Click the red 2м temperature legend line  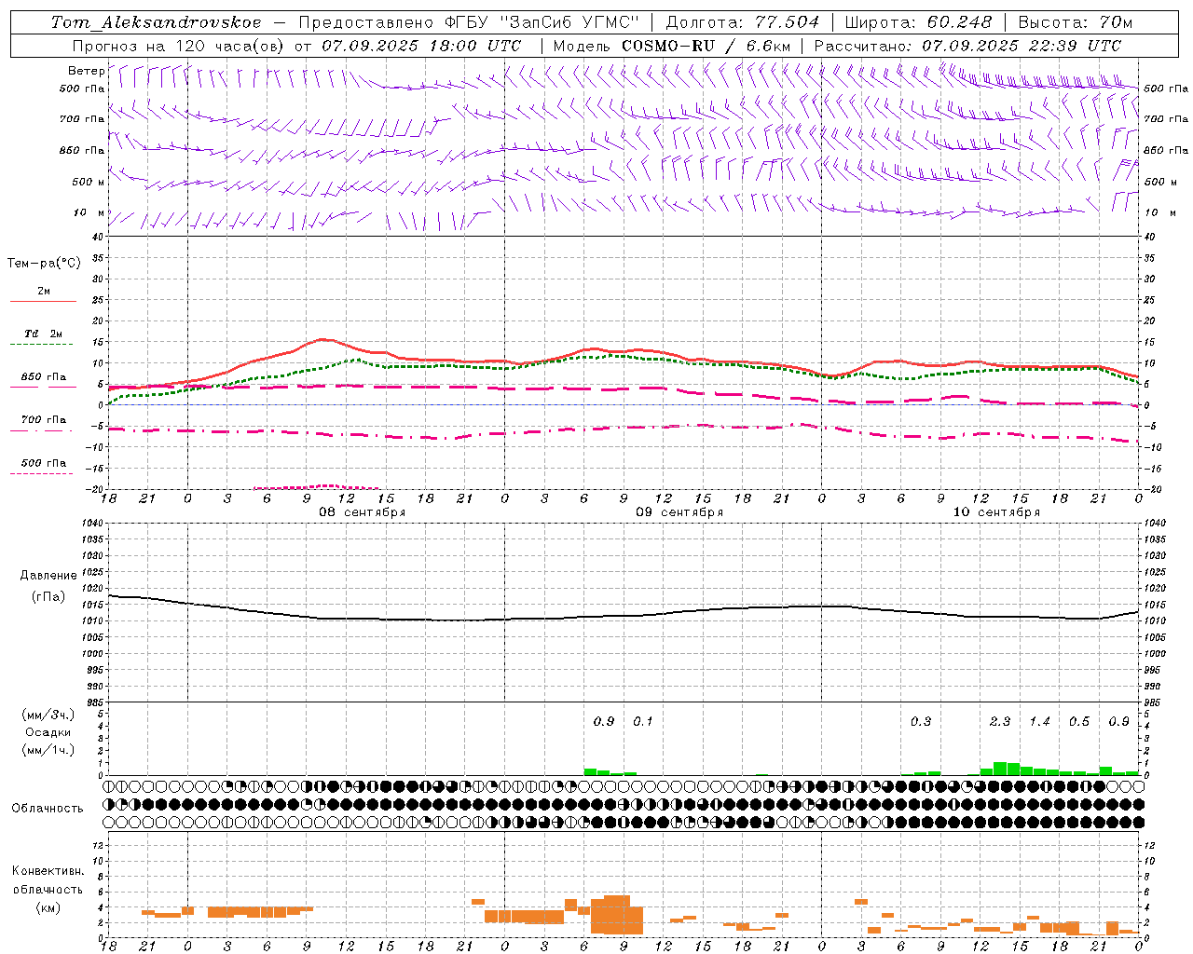(x=43, y=302)
